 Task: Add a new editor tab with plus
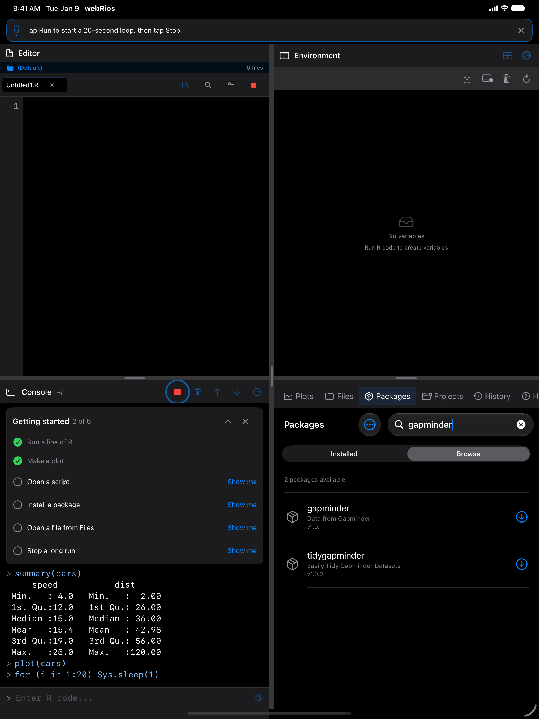click(79, 85)
